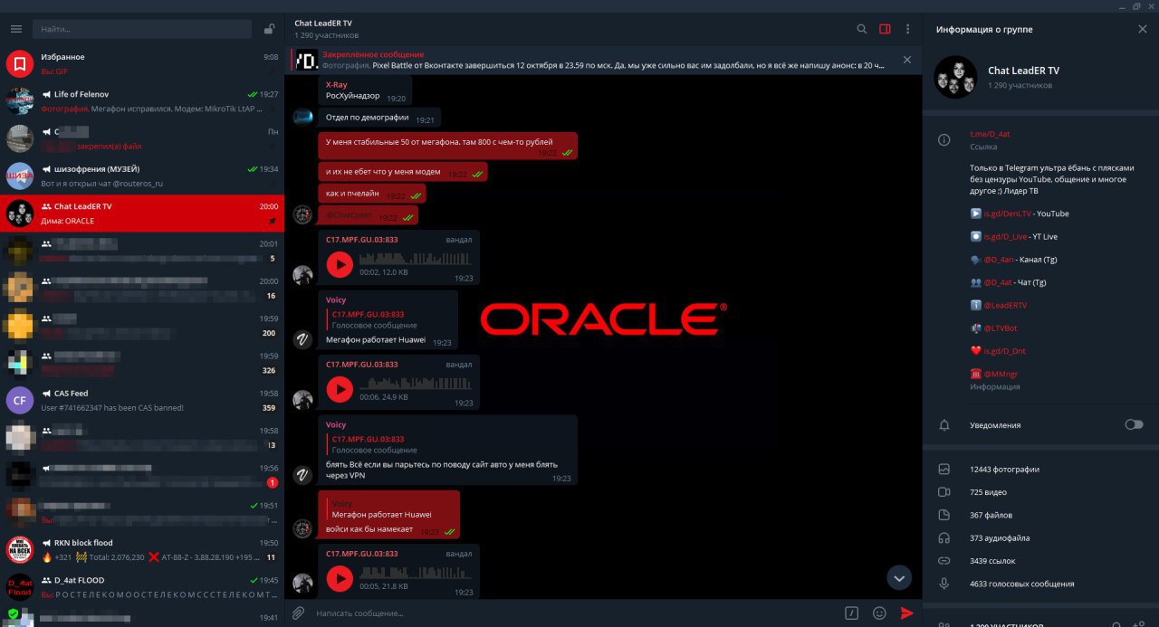This screenshot has height=627, width=1159.
Task: Open the emoji picker
Action: [x=878, y=613]
